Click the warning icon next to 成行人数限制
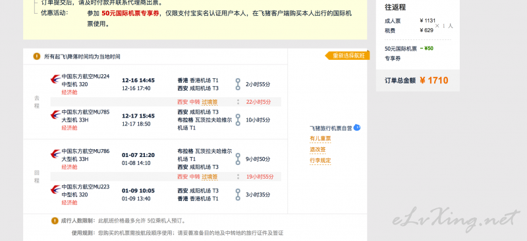This screenshot has width=527, height=241. tap(55, 221)
